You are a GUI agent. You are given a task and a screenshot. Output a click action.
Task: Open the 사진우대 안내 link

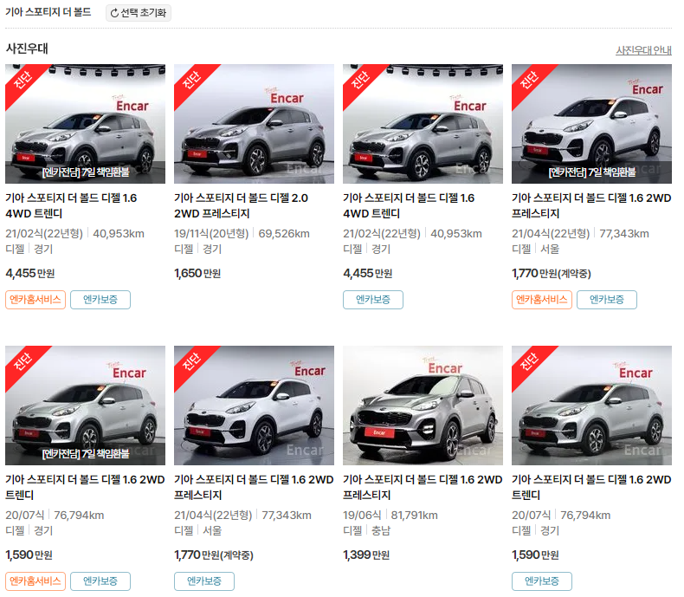pyautogui.click(x=643, y=50)
